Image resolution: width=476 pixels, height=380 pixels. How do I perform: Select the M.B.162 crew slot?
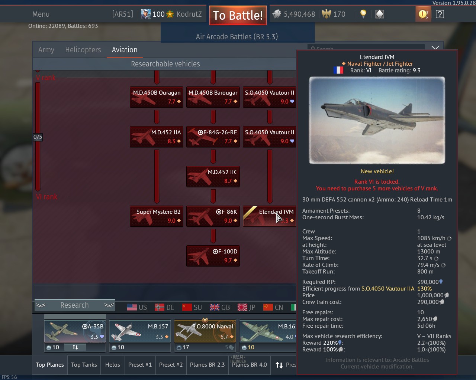coord(268,331)
